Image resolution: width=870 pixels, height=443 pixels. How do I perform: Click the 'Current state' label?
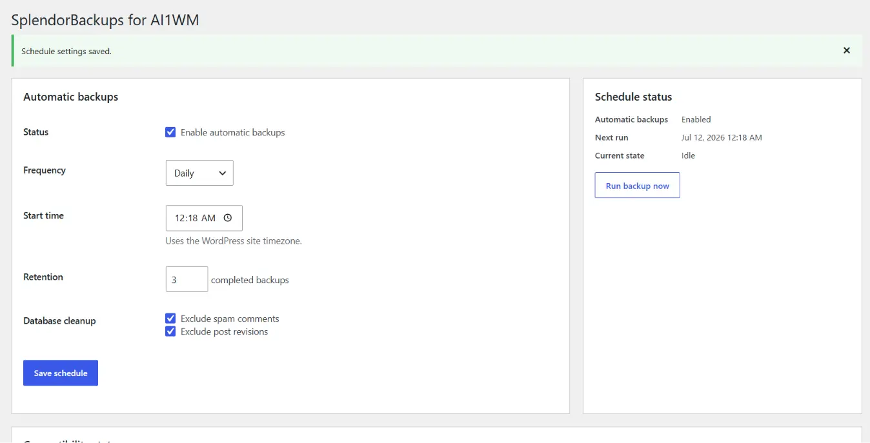pos(620,155)
